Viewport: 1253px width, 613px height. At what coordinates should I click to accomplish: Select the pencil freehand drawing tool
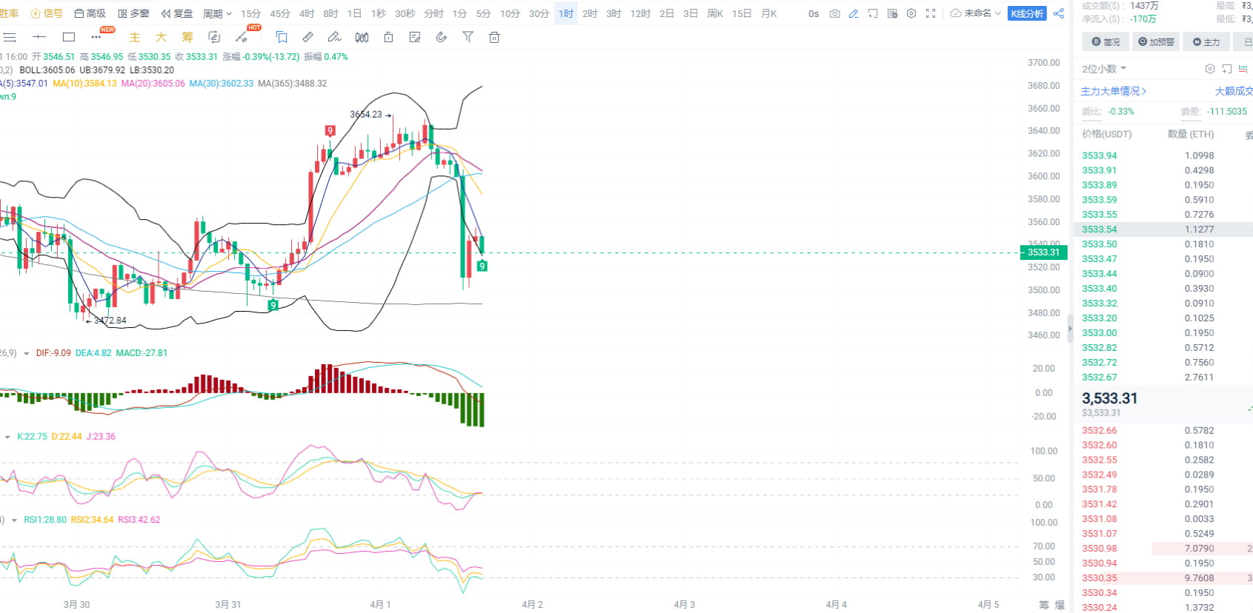point(334,37)
